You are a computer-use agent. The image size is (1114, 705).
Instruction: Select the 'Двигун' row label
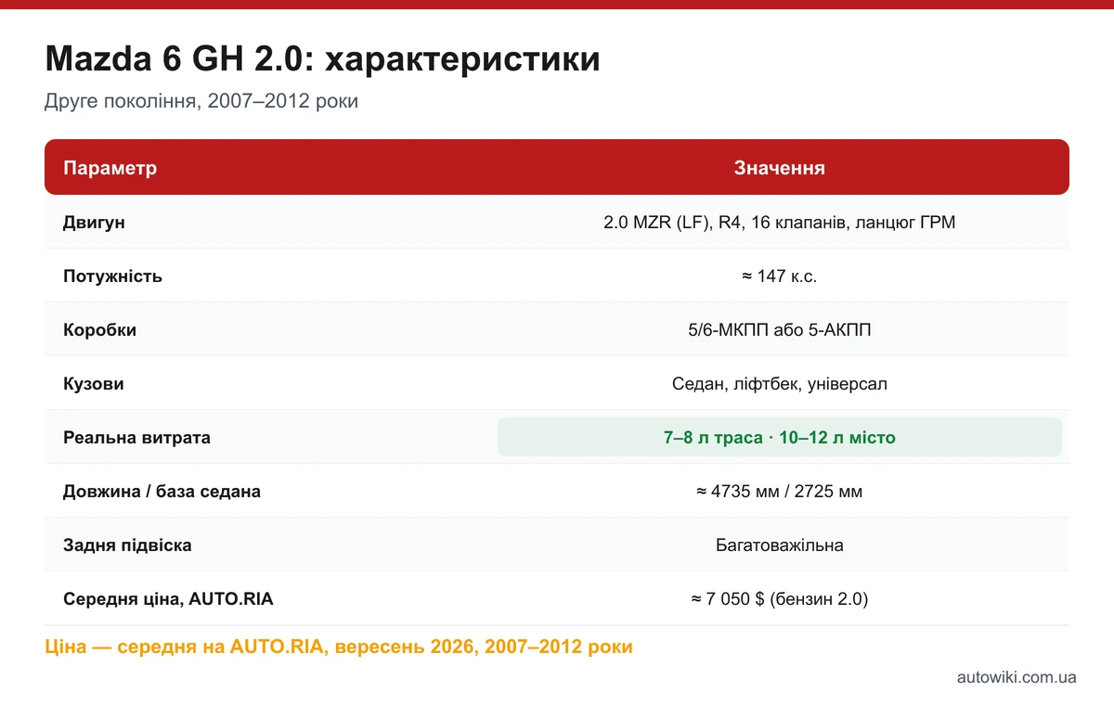[94, 223]
